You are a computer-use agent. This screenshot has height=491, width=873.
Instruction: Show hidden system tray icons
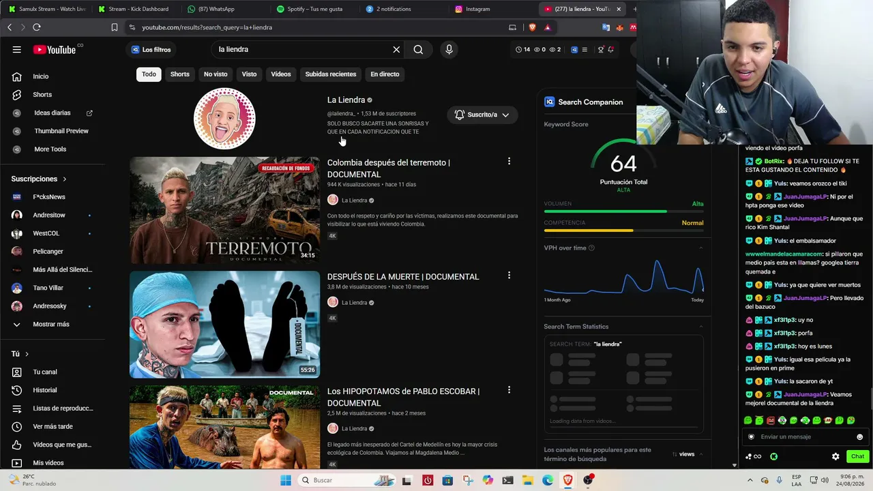pos(749,480)
